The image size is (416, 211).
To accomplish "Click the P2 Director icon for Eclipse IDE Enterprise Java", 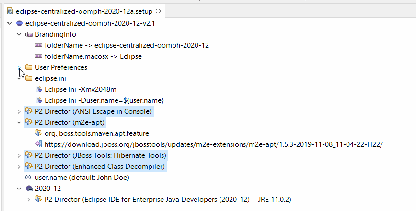I will [38, 199].
